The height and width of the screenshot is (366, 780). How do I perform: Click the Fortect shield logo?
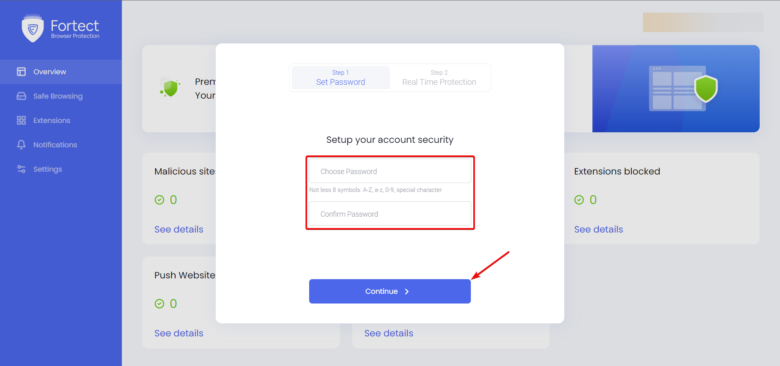coord(32,28)
